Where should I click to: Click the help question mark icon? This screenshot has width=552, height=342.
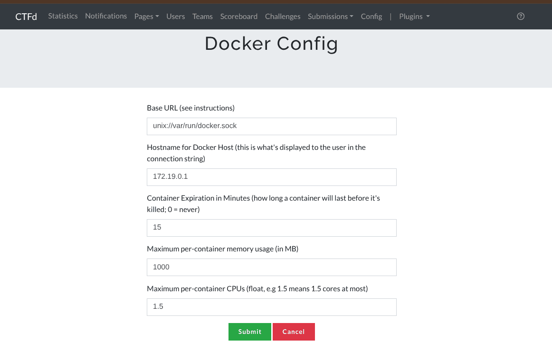tap(521, 16)
